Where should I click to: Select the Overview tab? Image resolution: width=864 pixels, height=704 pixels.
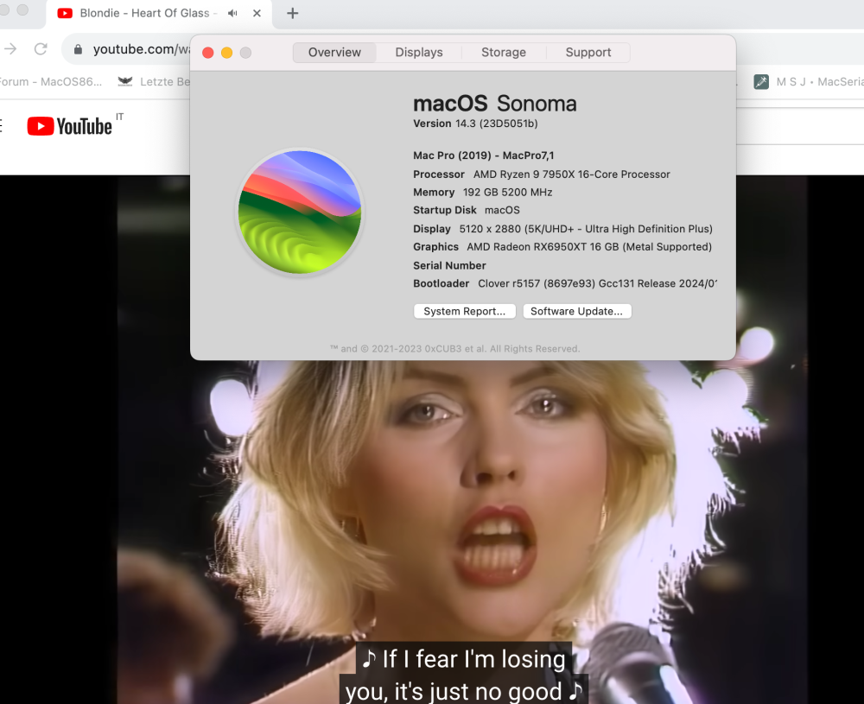pos(334,53)
